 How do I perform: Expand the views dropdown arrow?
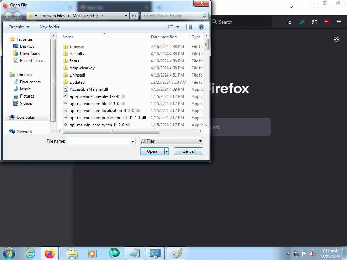pos(178,27)
